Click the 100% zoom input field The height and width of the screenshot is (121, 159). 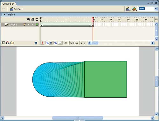pos(146,9)
